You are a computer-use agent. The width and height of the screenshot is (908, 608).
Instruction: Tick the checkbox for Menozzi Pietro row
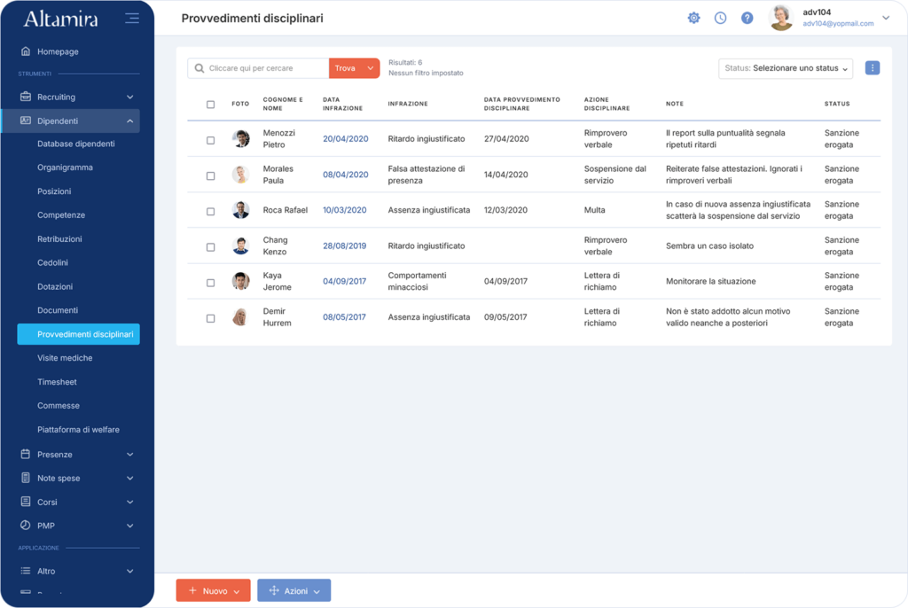click(x=210, y=140)
